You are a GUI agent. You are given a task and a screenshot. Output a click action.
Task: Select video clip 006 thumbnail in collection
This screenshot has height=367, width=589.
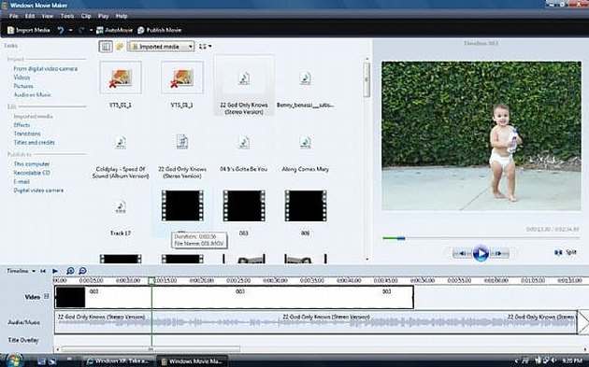(x=306, y=205)
